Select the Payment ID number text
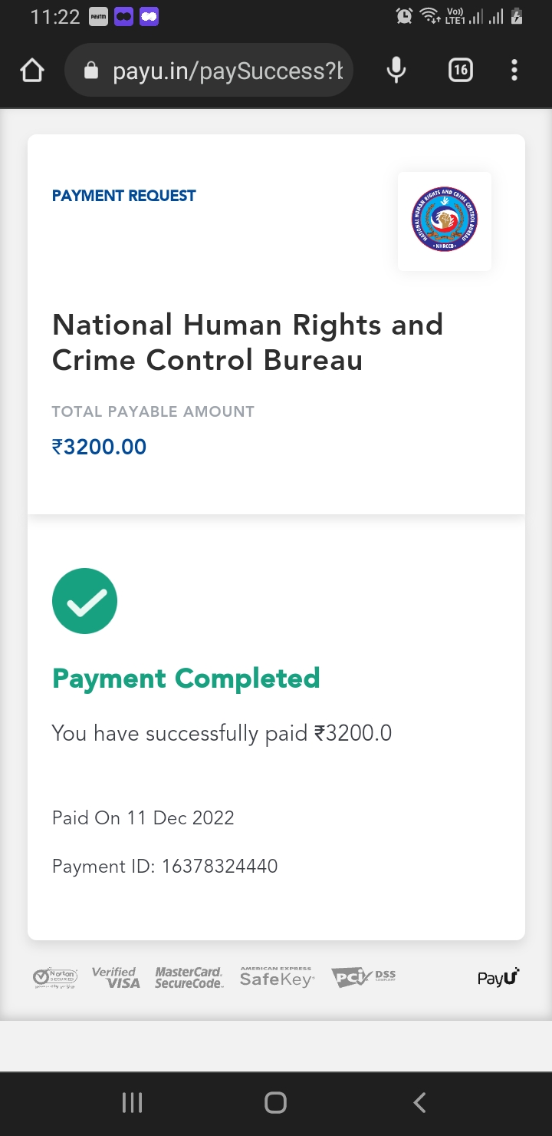 (219, 867)
